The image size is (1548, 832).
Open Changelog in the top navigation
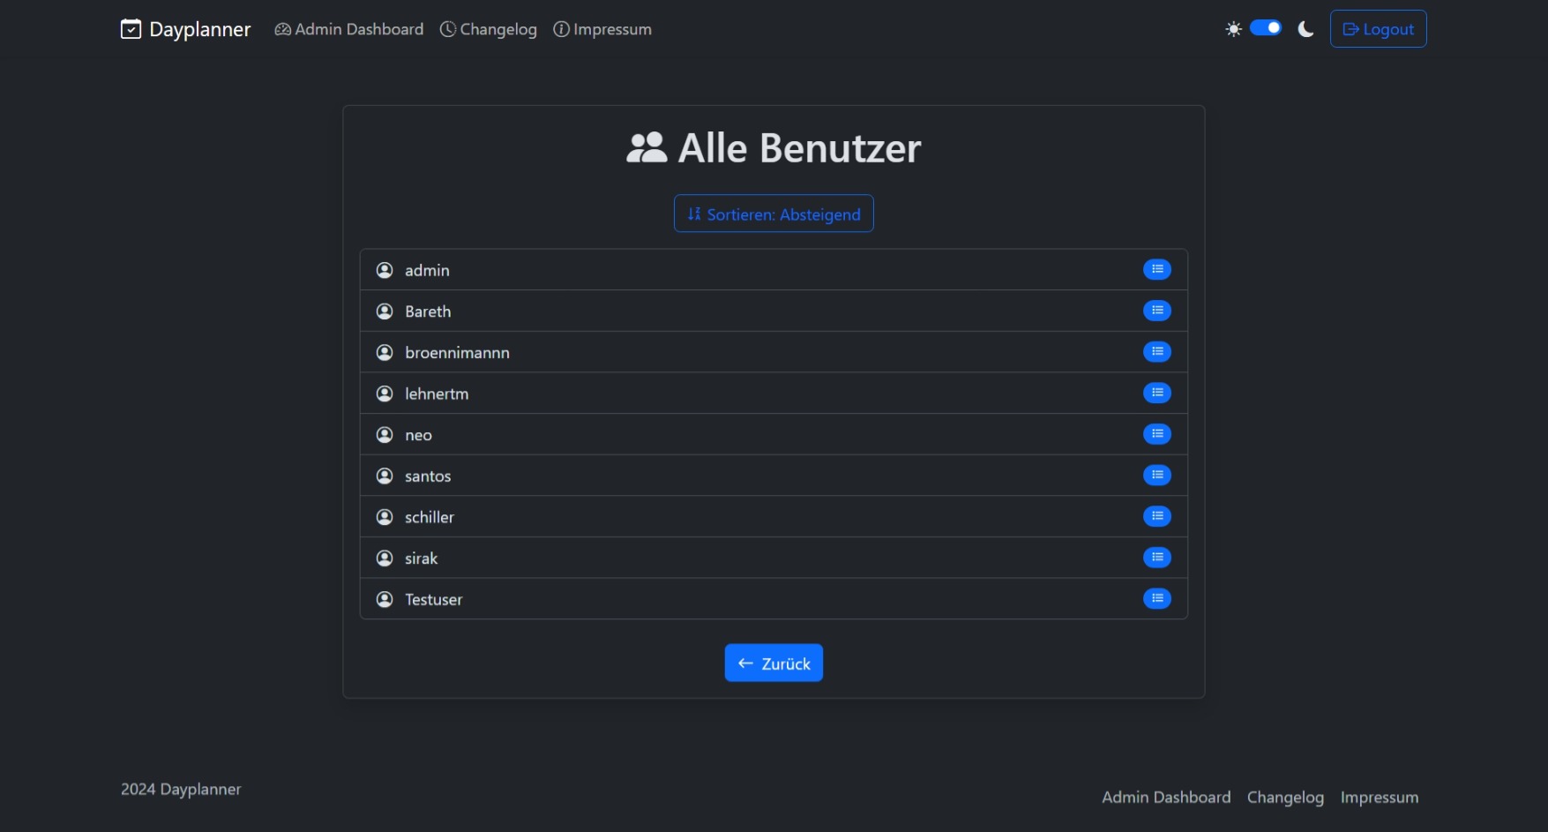coord(488,29)
